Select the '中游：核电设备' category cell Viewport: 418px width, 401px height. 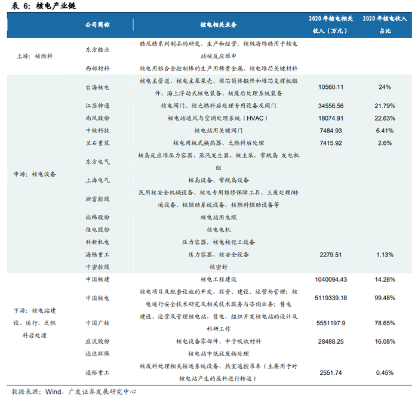35,174
